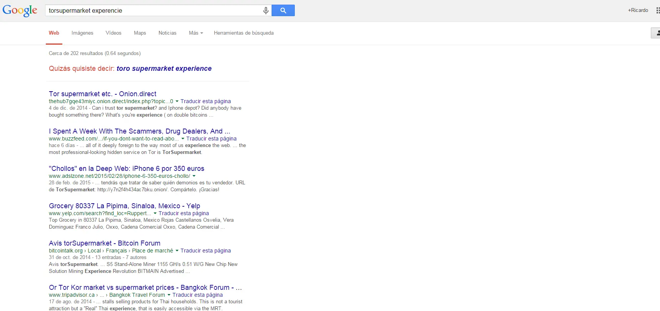660x311 pixels.
Task: Click Traducir esta página for Bitcoin Forum result
Action: pos(206,251)
